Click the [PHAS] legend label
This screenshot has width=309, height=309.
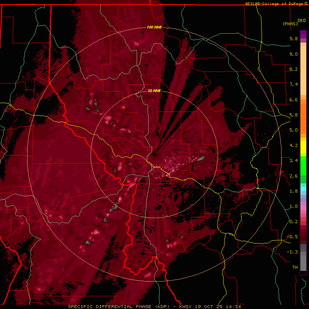[290, 24]
